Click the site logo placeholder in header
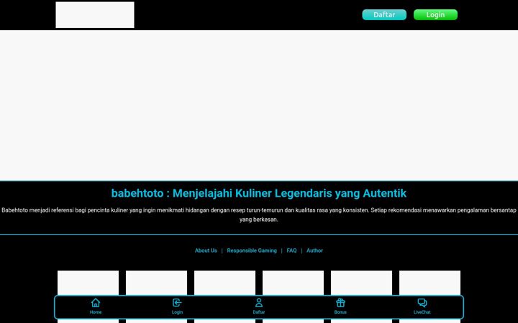The height and width of the screenshot is (323, 518). [x=95, y=15]
